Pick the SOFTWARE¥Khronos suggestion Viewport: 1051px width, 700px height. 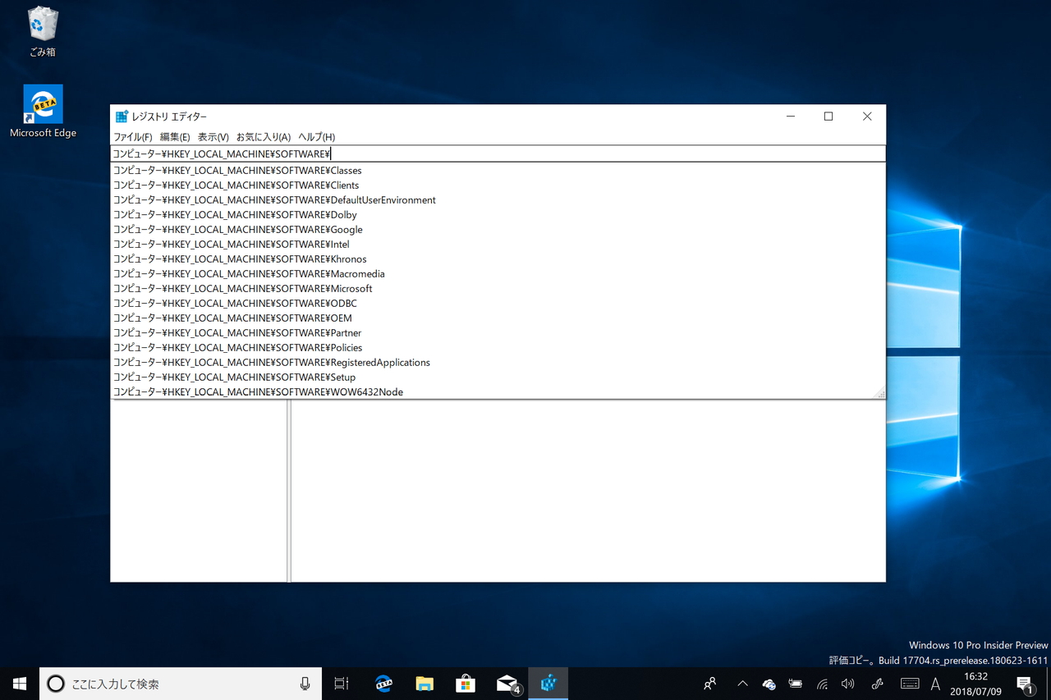498,259
